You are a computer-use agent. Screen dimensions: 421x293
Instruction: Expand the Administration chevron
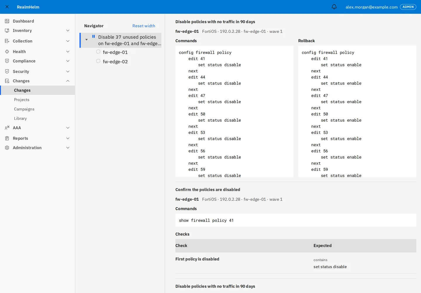pyautogui.click(x=68, y=148)
